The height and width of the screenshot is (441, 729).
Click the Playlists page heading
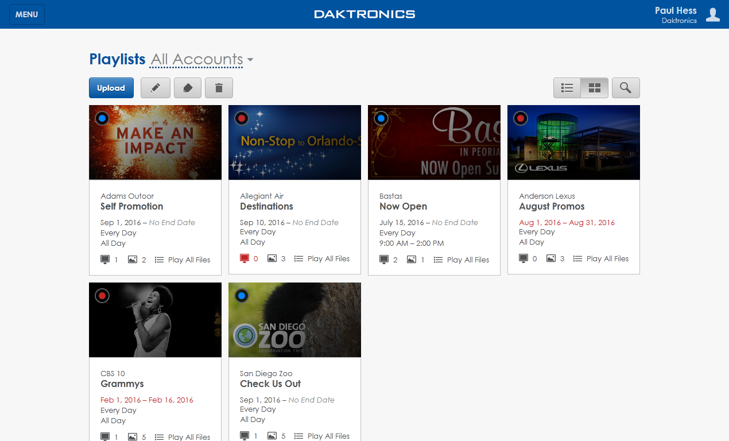[118, 59]
